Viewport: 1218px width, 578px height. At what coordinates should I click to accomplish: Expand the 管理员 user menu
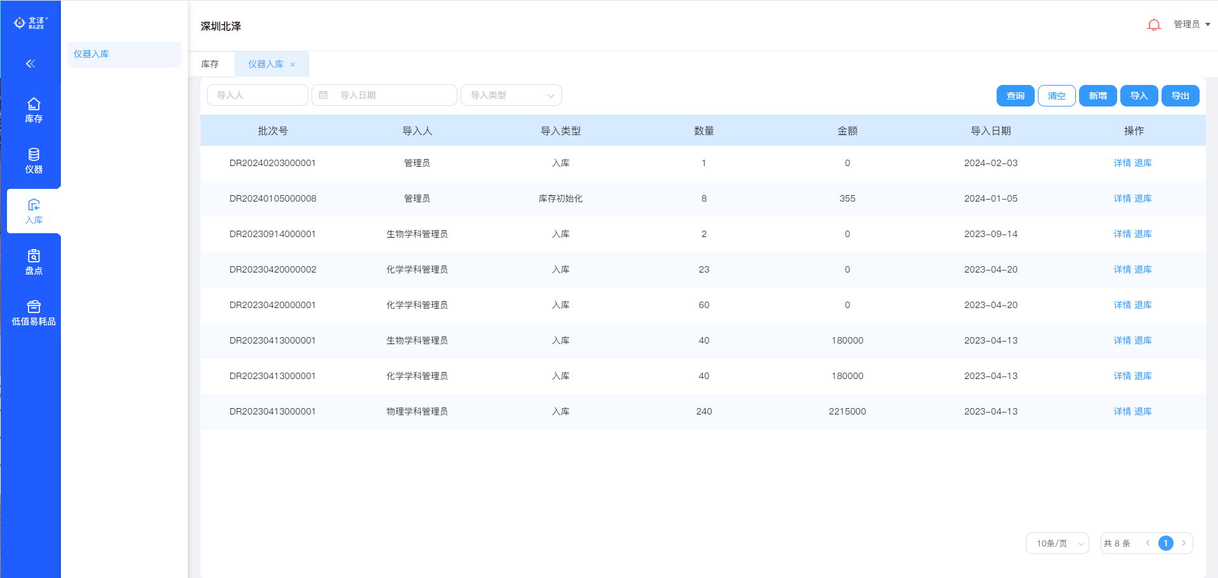(x=1191, y=24)
